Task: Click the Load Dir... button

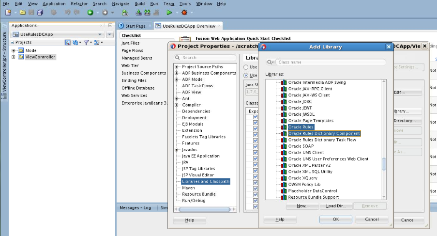Action: [336, 206]
